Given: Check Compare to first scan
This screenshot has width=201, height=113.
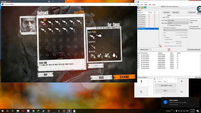Looking at the screenshot, I should click(168, 25).
